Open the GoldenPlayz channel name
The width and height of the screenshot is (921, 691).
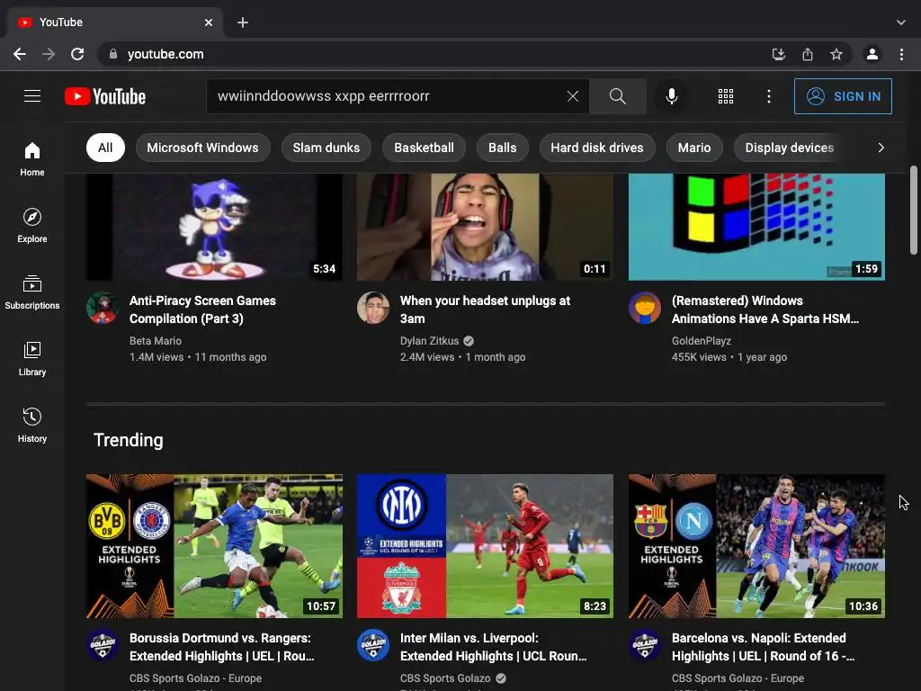tap(702, 341)
